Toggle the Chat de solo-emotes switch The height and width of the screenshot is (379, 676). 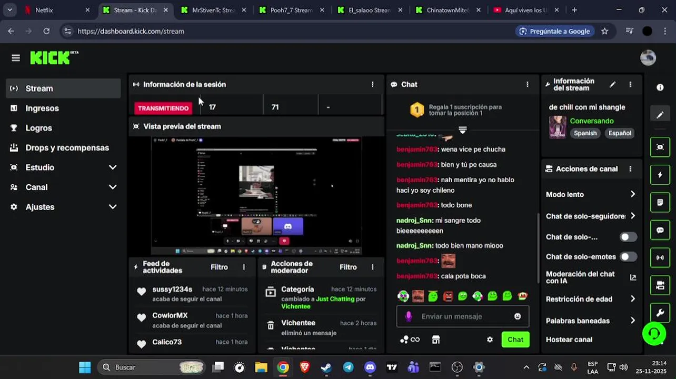[628, 257]
